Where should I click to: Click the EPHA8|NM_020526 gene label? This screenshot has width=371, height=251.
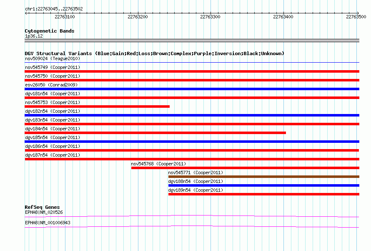tap(44, 212)
